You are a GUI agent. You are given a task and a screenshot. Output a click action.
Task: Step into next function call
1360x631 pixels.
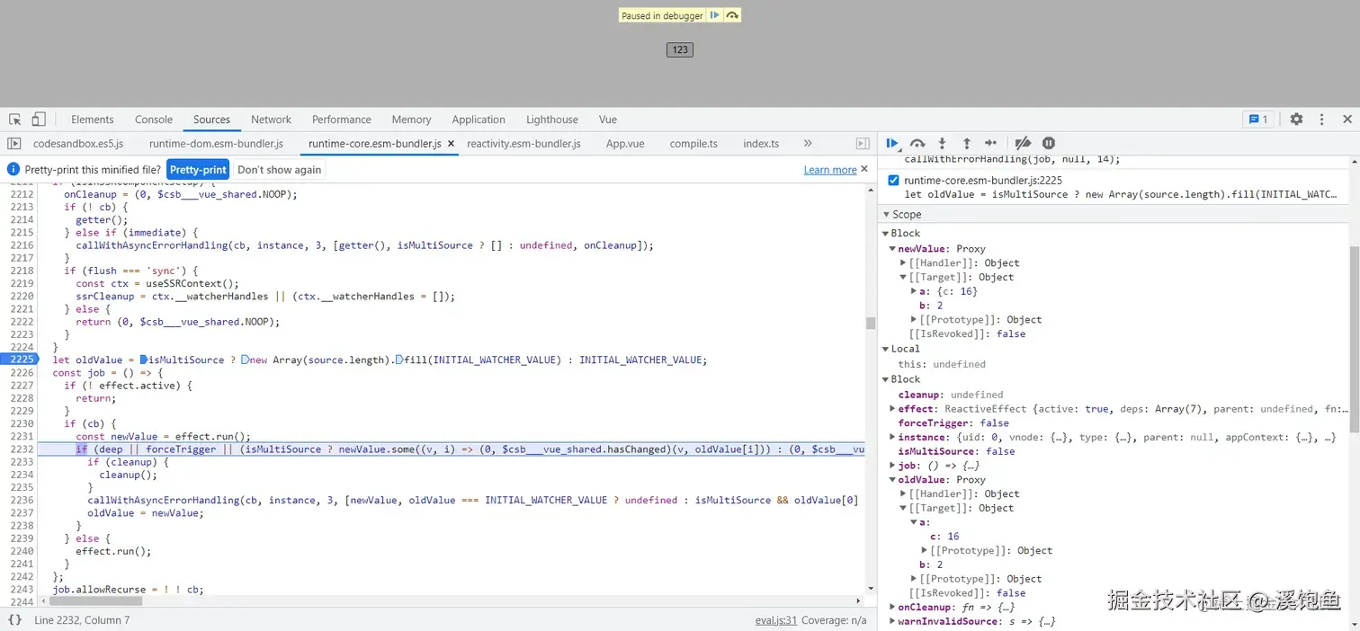coord(942,143)
